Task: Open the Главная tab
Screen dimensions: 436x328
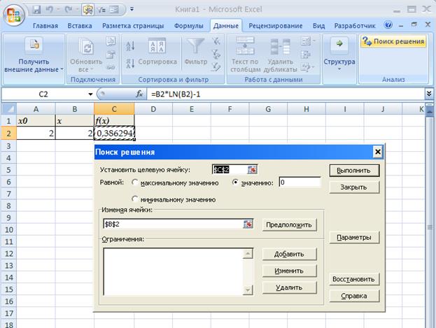Action: 45,26
